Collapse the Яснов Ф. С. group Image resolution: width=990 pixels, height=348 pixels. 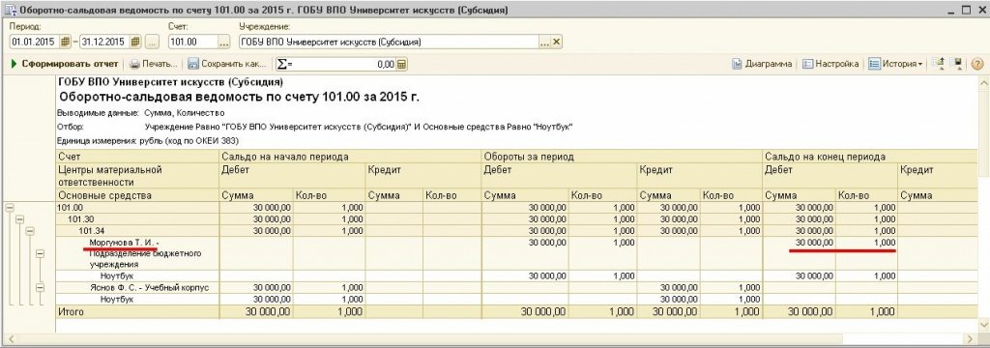(41, 288)
